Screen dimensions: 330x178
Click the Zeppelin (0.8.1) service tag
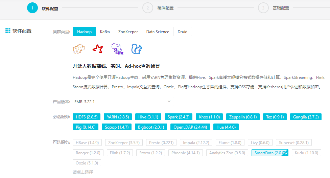tap(243, 117)
